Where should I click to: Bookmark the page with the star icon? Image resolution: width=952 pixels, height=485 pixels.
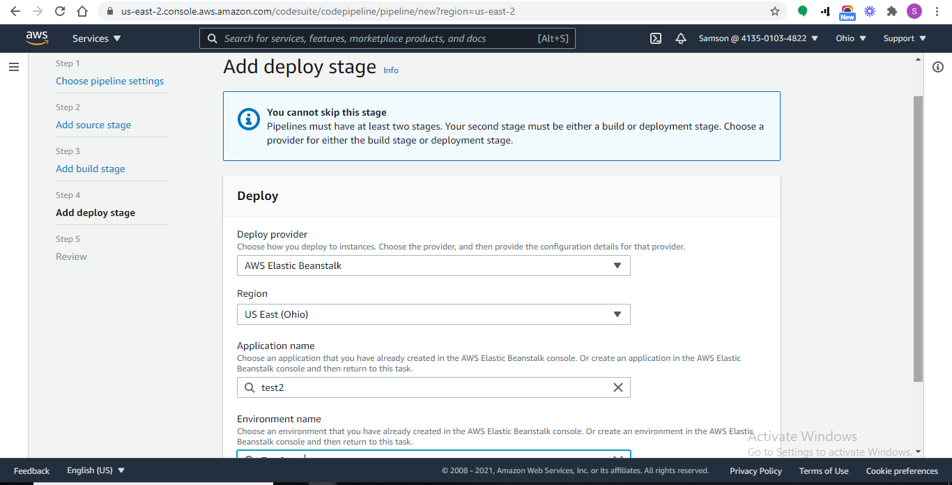775,11
